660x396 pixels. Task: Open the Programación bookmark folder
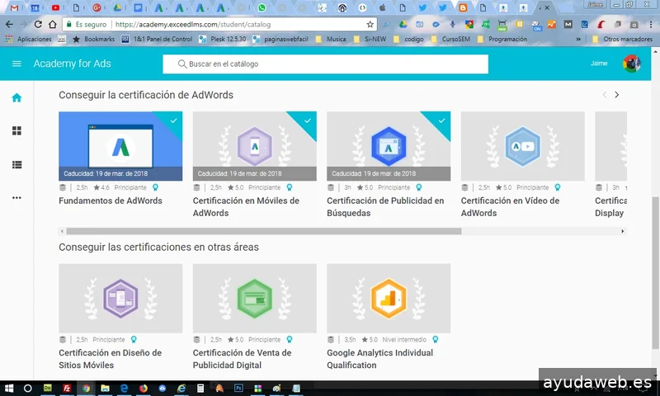pos(502,39)
